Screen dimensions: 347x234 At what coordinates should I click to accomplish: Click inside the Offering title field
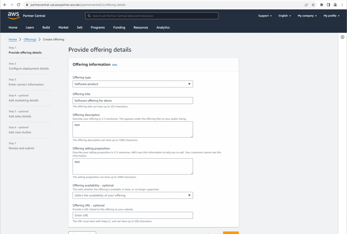pos(132,100)
